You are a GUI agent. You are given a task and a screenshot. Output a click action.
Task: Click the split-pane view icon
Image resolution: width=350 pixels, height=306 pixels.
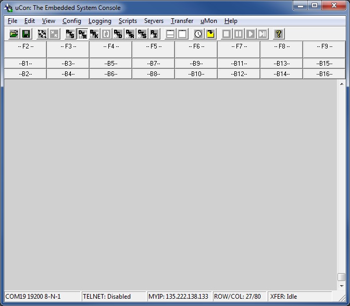coord(170,34)
